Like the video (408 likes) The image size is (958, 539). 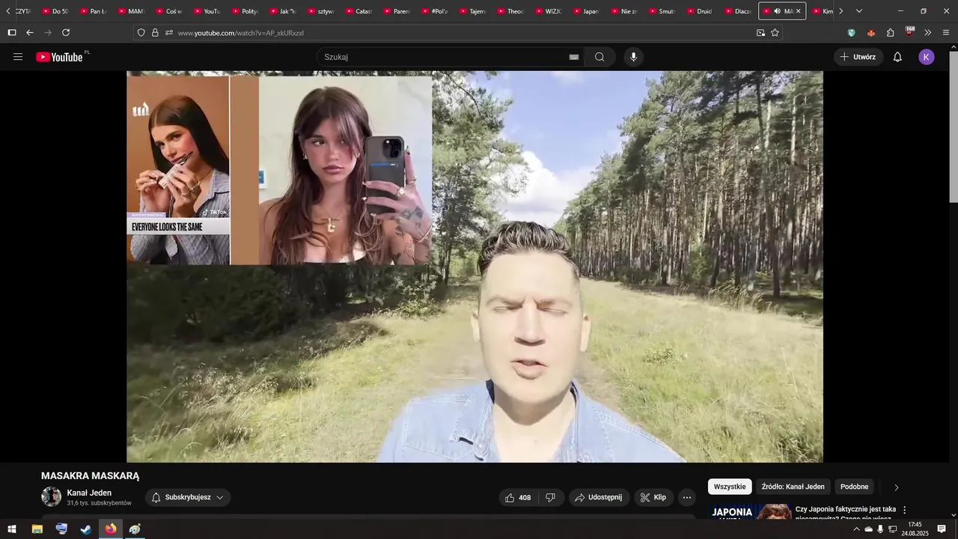tap(519, 497)
